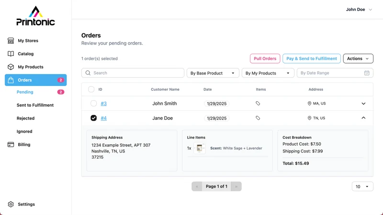Select the Orders menu item
Screen dimensions: 383x215
click(x=35, y=80)
